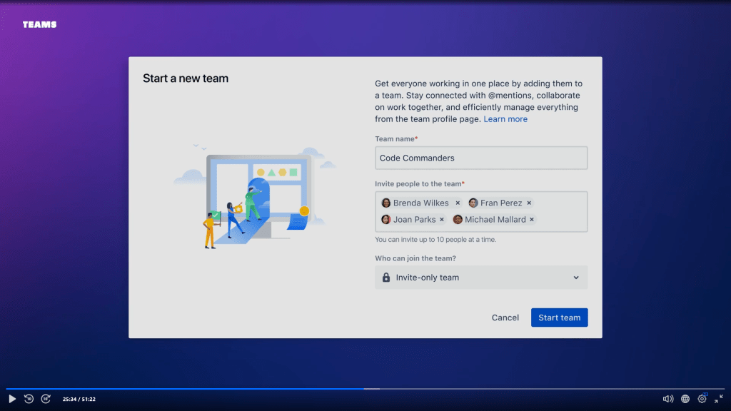Remove Fran Perez from invite list

point(529,203)
